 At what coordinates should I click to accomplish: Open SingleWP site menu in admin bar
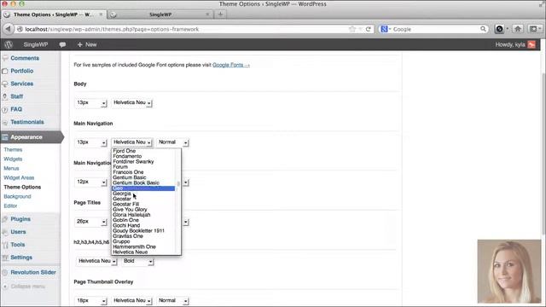[36, 44]
